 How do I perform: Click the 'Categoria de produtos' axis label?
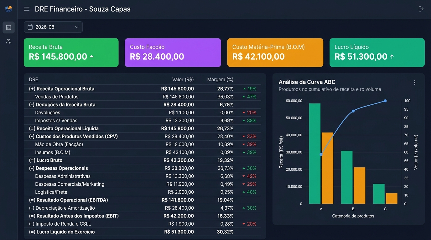[x=353, y=216]
